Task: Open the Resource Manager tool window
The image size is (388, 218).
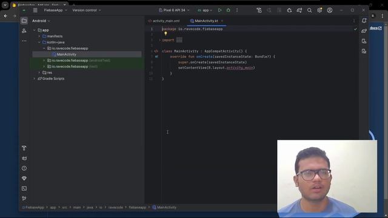Action: [x=24, y=31]
